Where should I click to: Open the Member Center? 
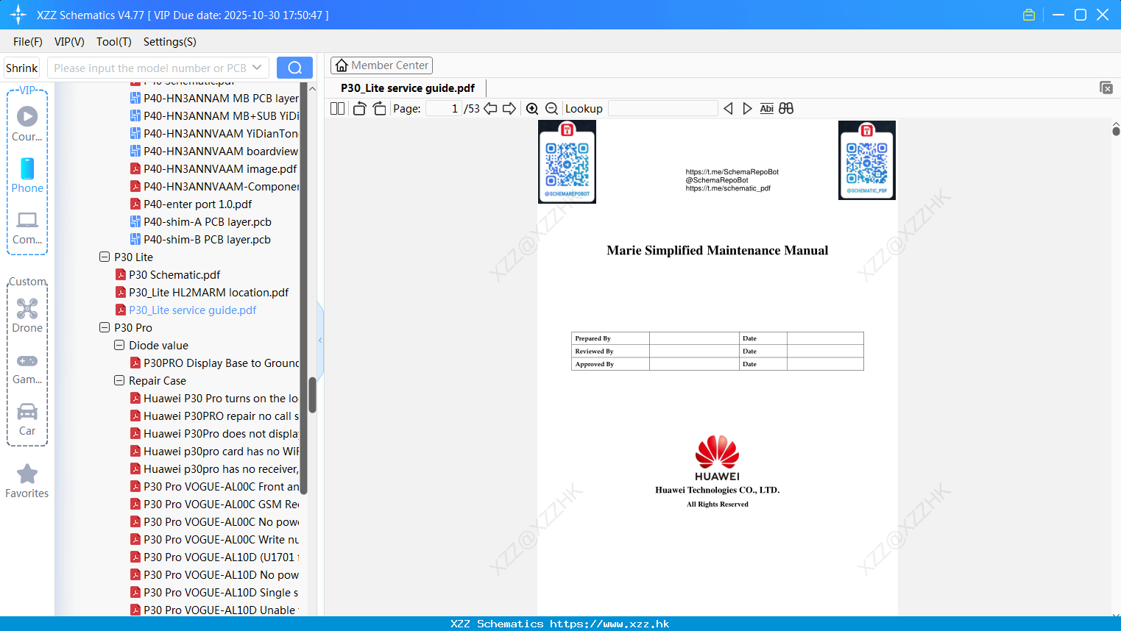pyautogui.click(x=381, y=65)
